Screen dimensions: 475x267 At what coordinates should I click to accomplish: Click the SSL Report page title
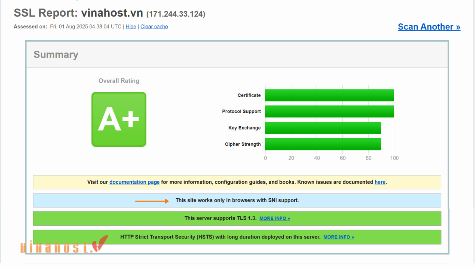pyautogui.click(x=44, y=13)
